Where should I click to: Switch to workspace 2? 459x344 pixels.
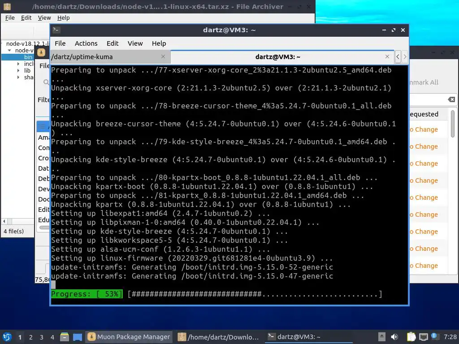[x=31, y=337]
